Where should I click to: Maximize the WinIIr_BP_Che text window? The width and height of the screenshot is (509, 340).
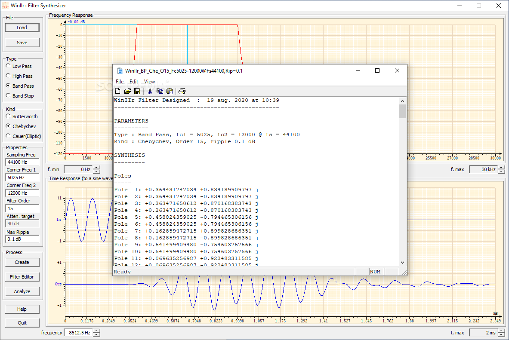[x=377, y=71]
